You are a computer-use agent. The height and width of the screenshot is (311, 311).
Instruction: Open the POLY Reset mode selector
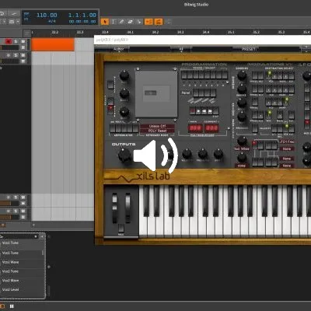click(x=157, y=131)
